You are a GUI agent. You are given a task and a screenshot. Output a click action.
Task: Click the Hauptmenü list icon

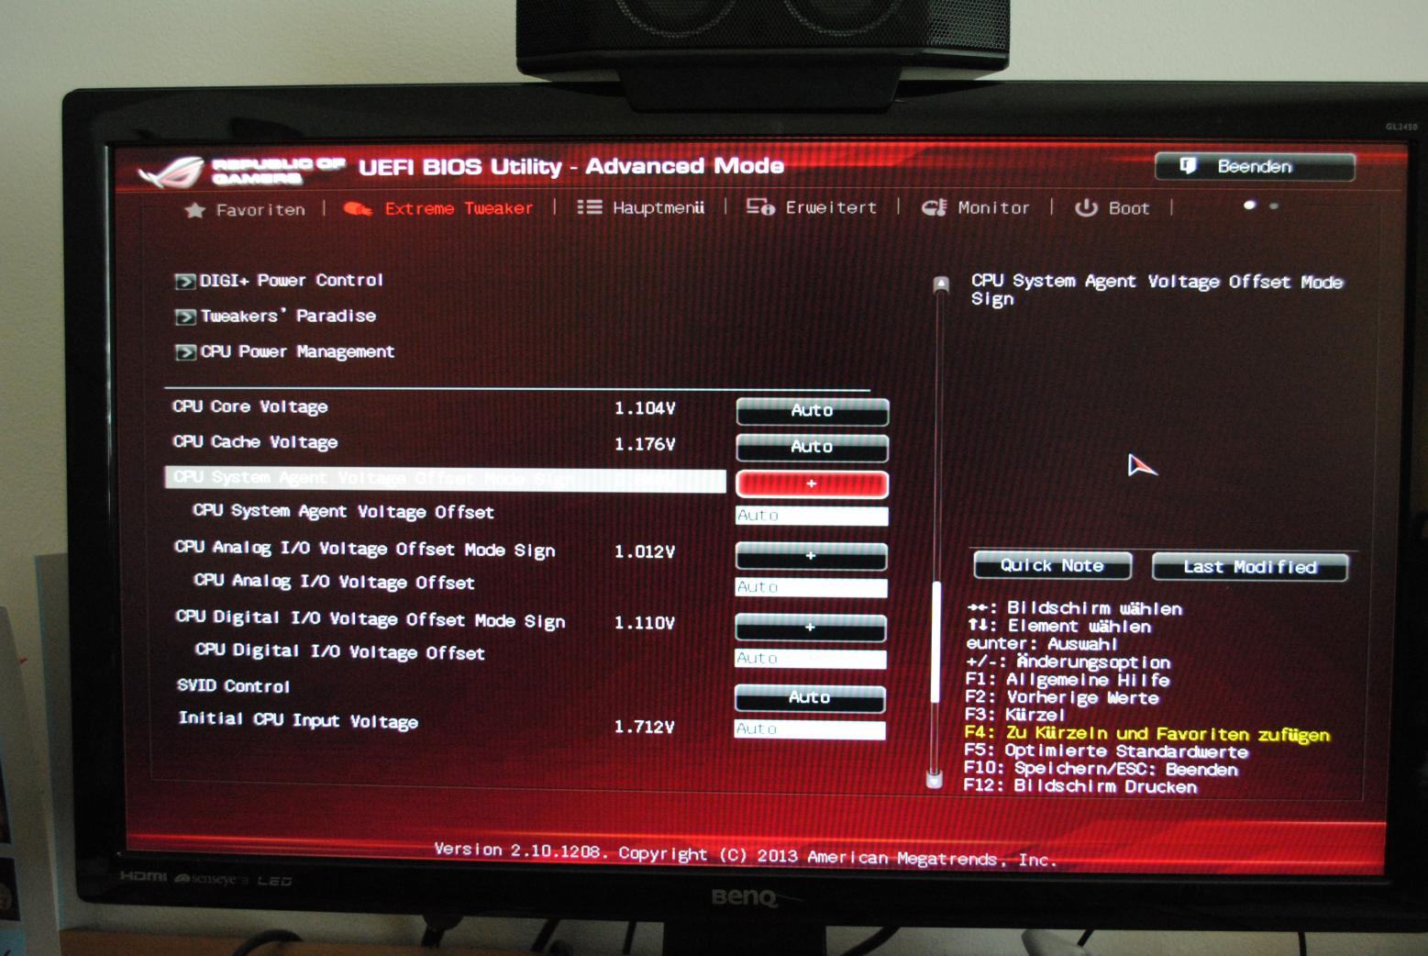(589, 207)
